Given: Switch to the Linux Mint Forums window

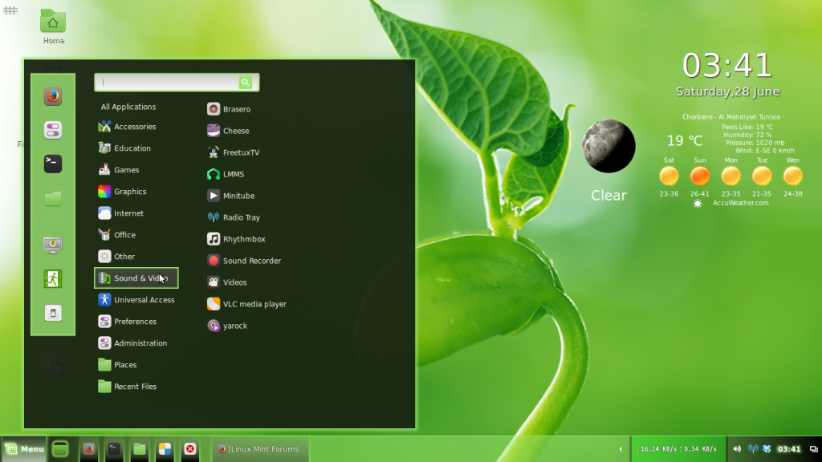Looking at the screenshot, I should click(261, 449).
